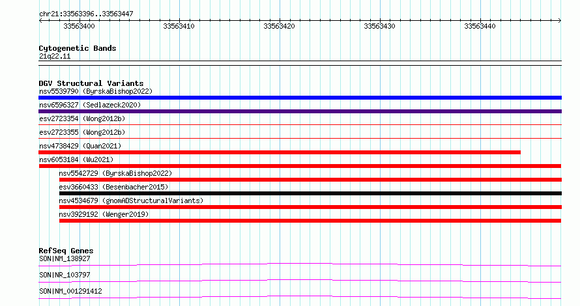Image resolution: width=580 pixels, height=306 pixels.
Task: Select the RefSeq Genes track title
Action: point(66,251)
